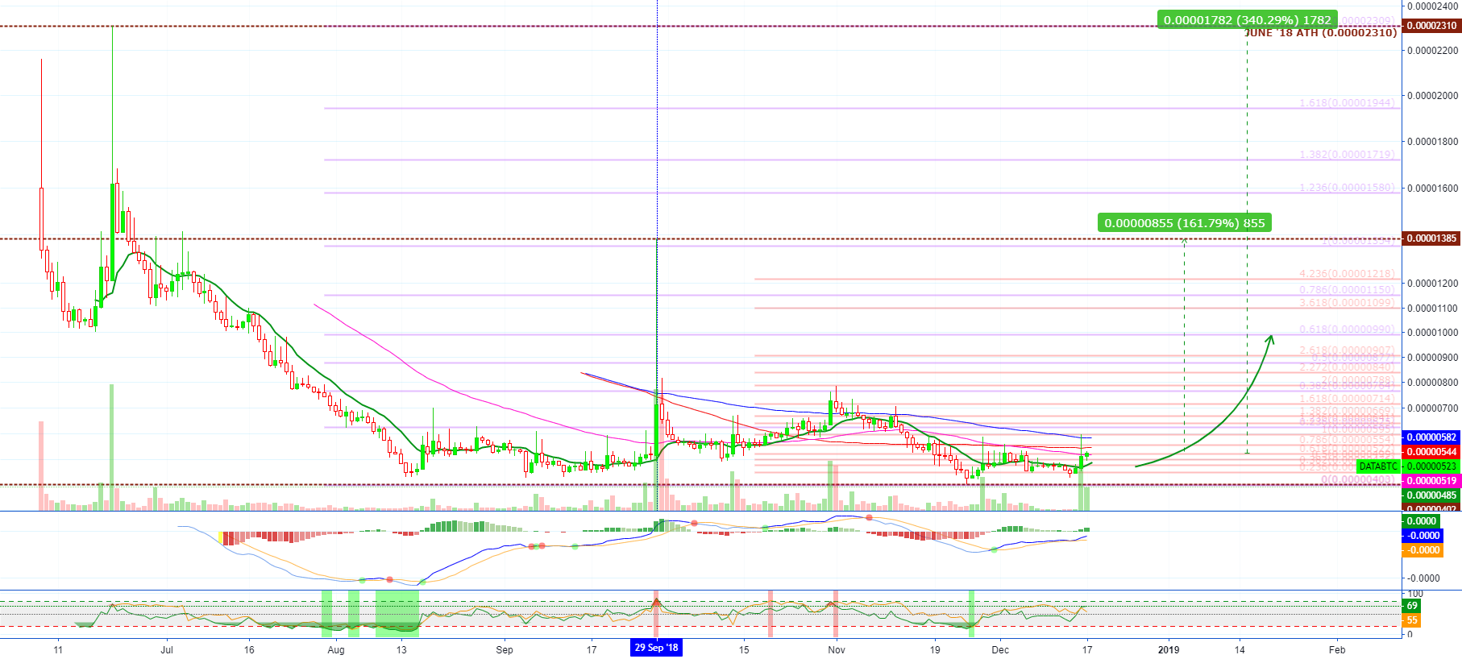Select the 1.236(0.00001580) Fibonacci level label
Image resolution: width=1462 pixels, height=659 pixels.
point(1347,188)
